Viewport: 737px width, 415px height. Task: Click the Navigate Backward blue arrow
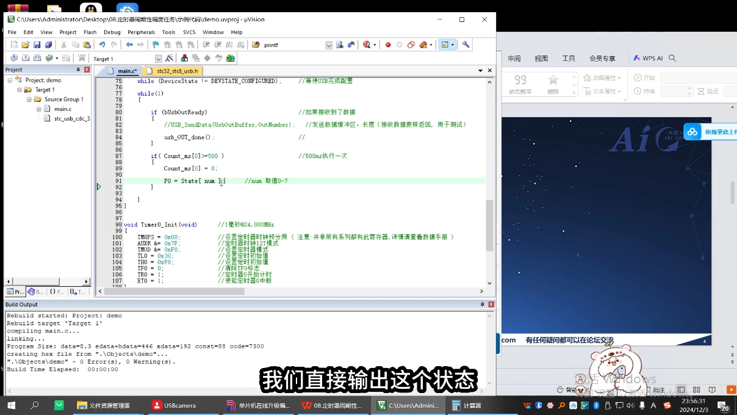[129, 45]
